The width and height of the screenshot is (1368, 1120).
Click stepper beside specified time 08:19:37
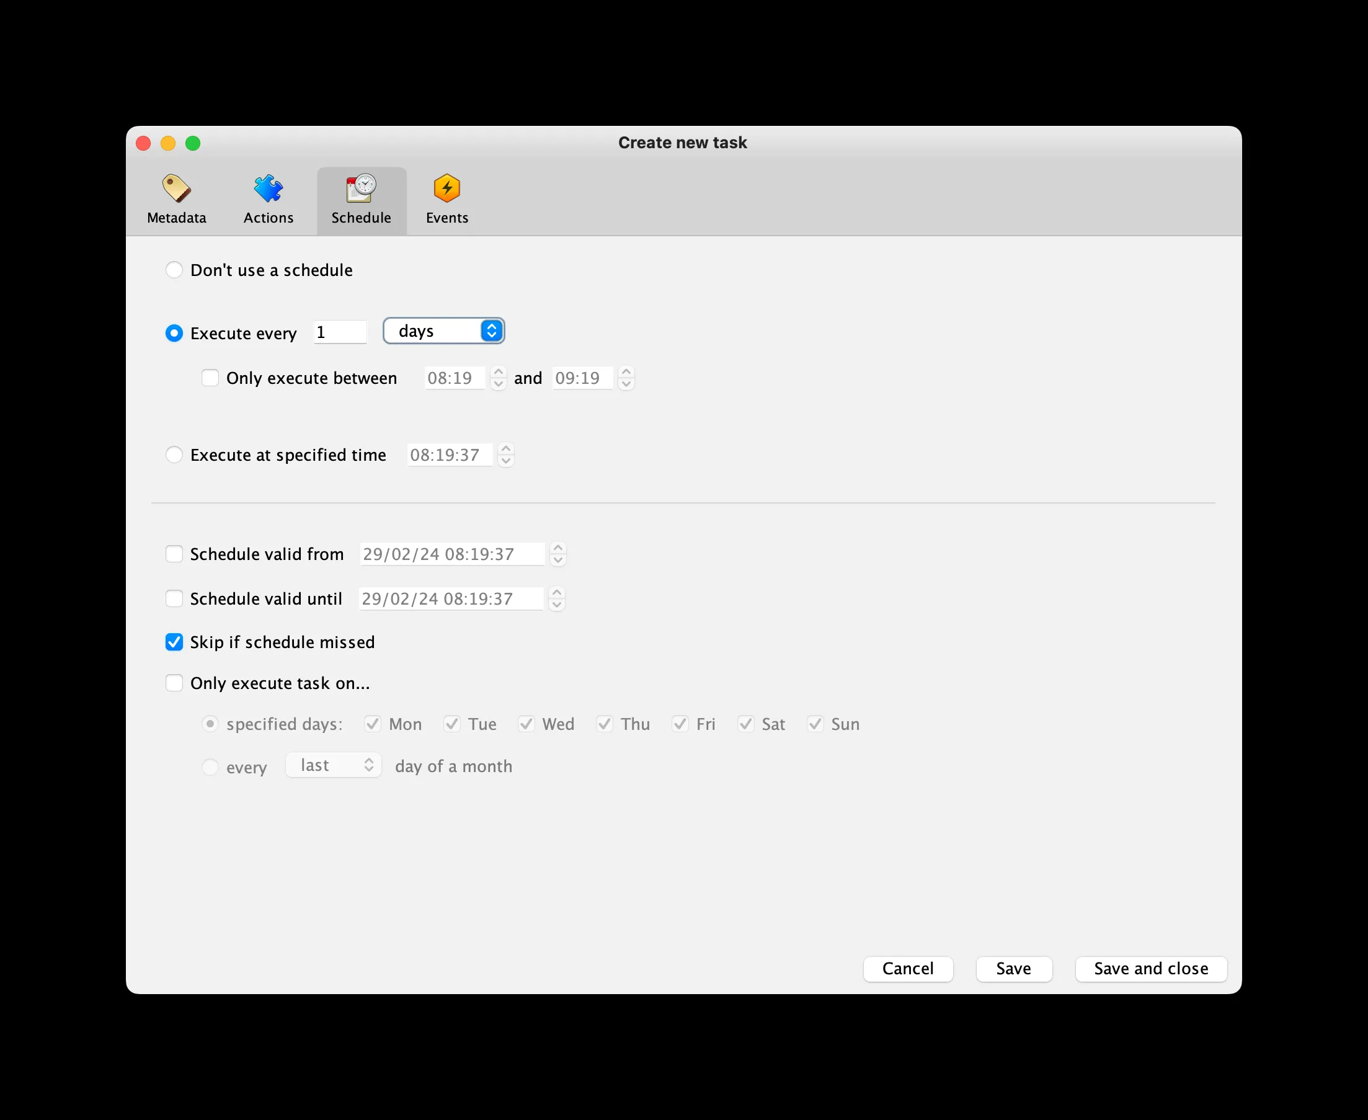[x=506, y=455]
